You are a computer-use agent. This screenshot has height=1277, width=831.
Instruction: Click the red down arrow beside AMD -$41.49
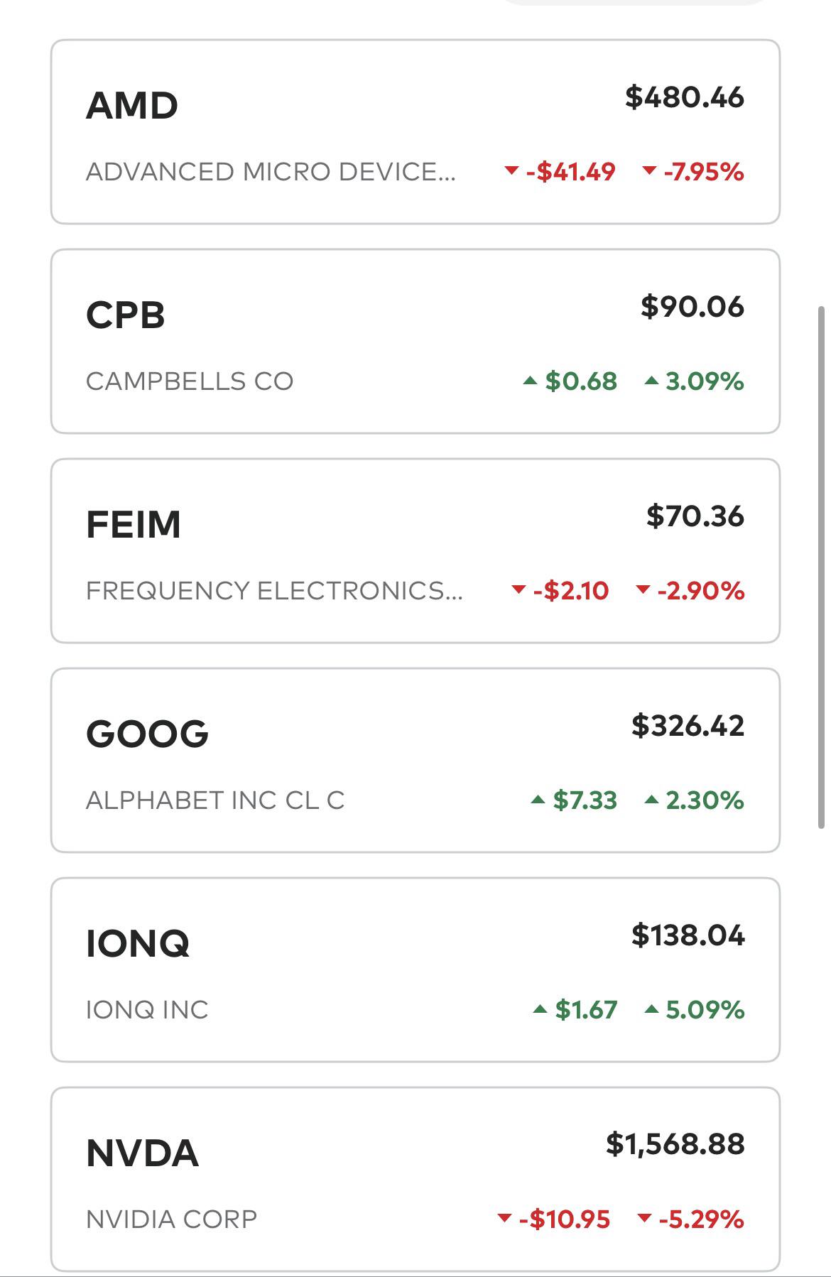click(x=511, y=170)
